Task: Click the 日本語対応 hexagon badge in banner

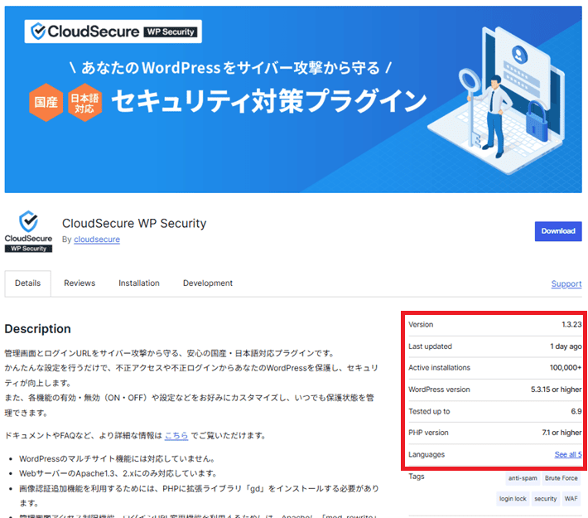Action: (x=84, y=102)
